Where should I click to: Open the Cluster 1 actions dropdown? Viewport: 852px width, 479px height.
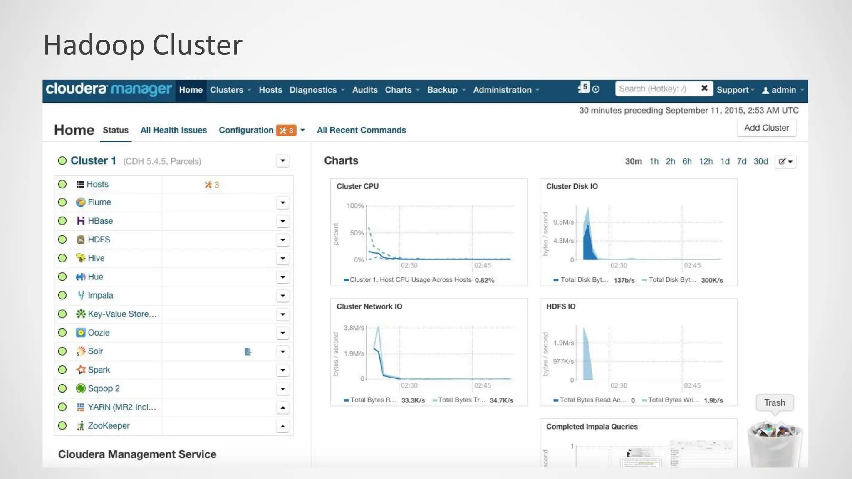coord(283,161)
